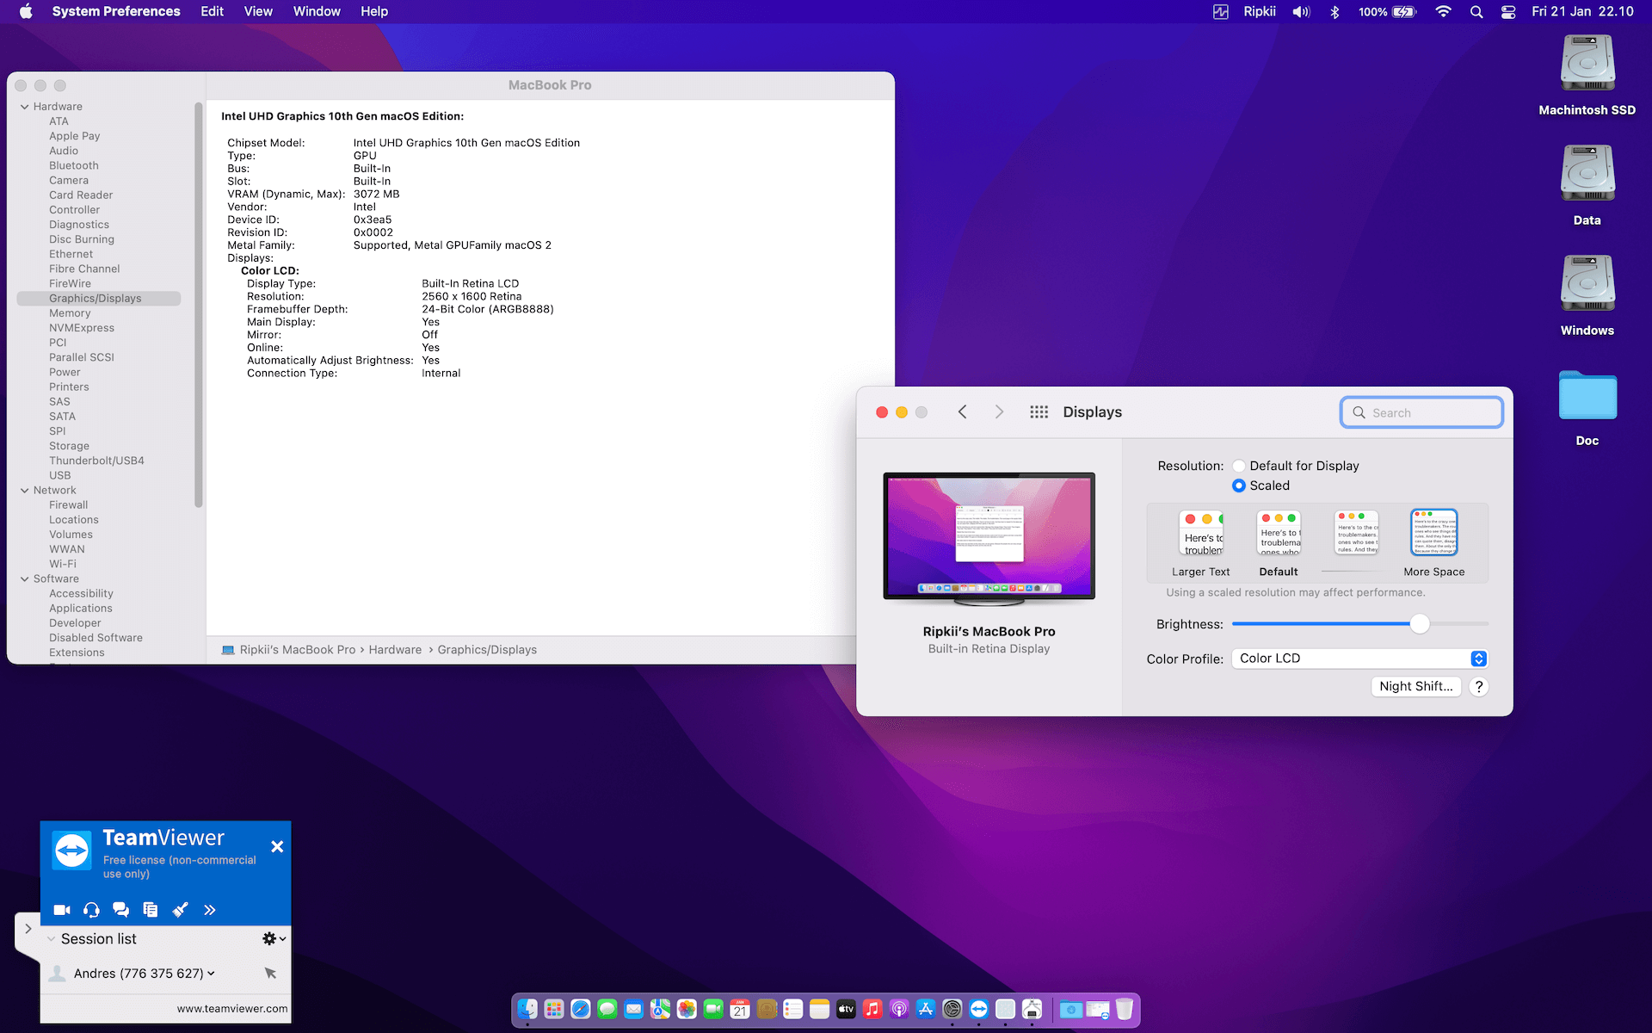Open Launchpad from the Dock

(x=554, y=1009)
